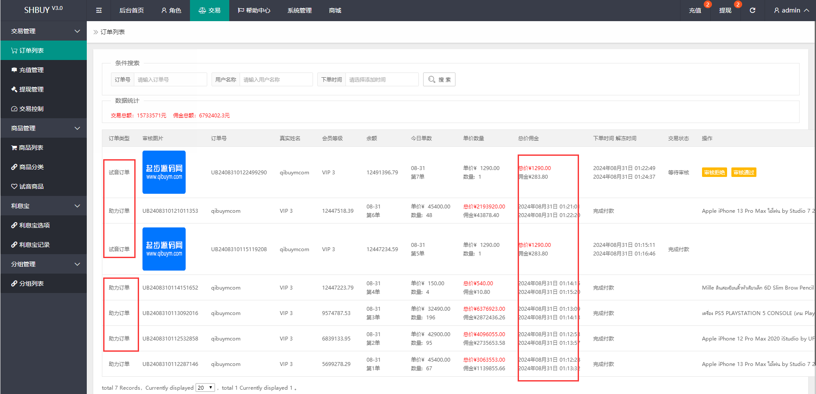This screenshot has width=816, height=394.
Task: Click the hamburger menu collapse icon
Action: point(99,10)
